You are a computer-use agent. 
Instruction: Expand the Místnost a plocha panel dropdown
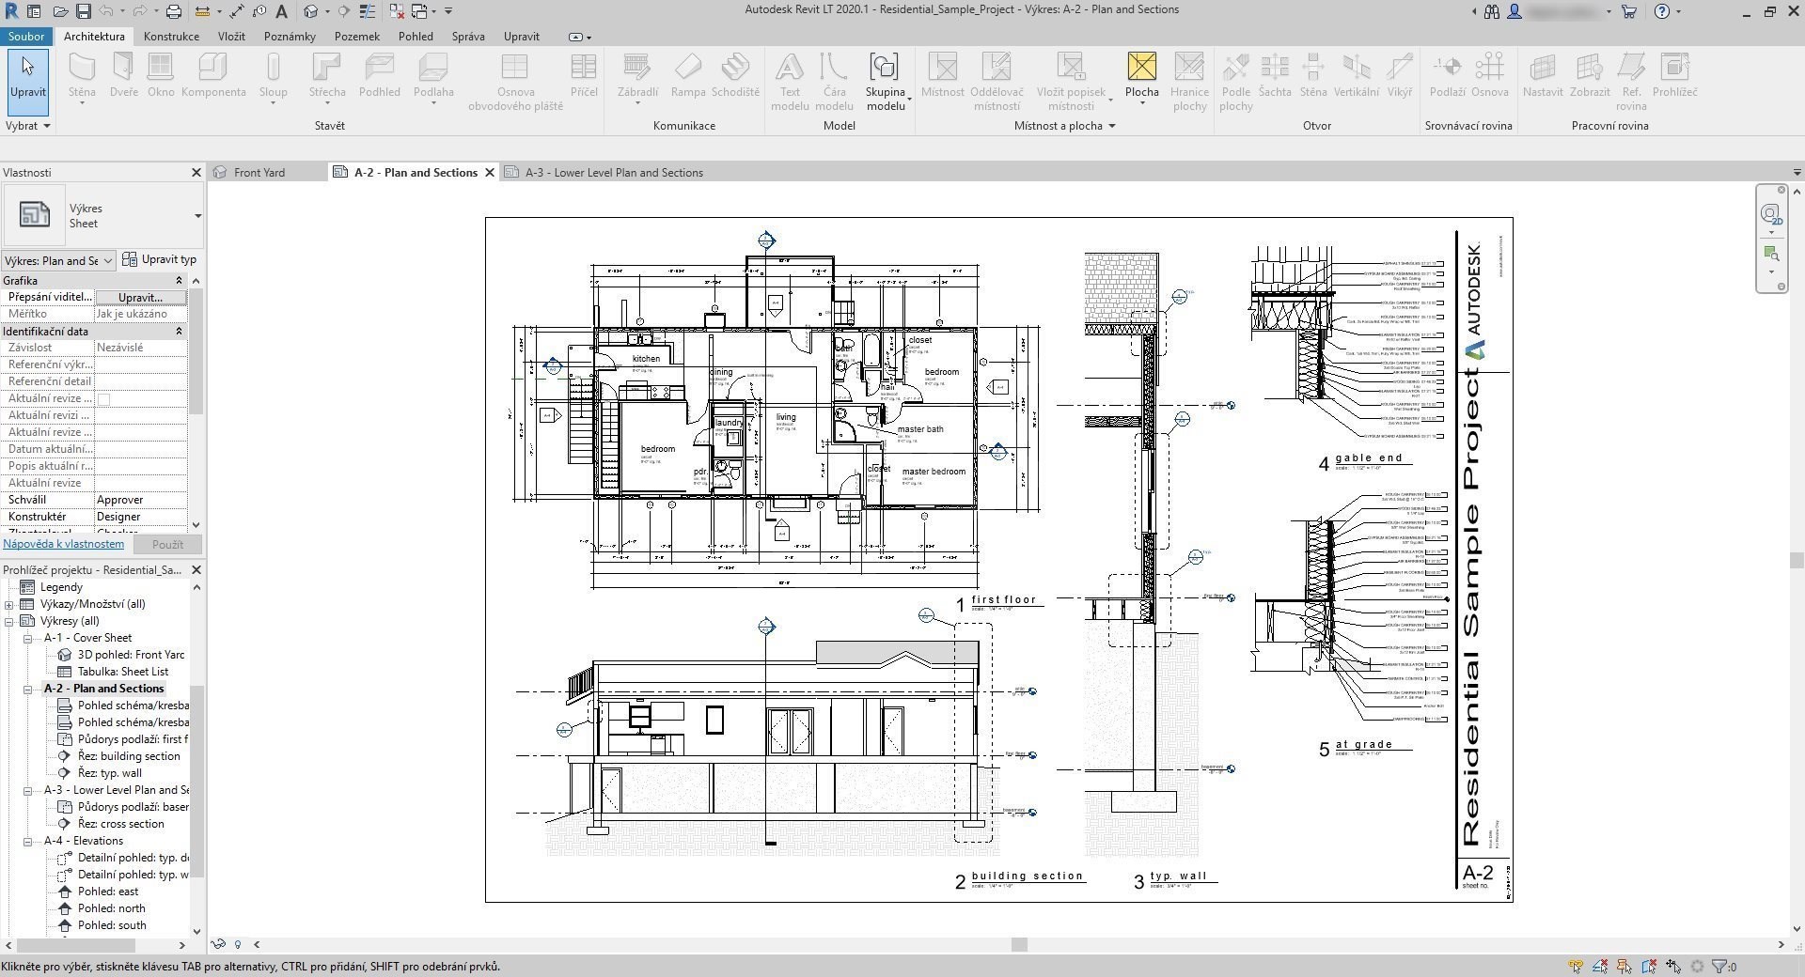(1111, 126)
